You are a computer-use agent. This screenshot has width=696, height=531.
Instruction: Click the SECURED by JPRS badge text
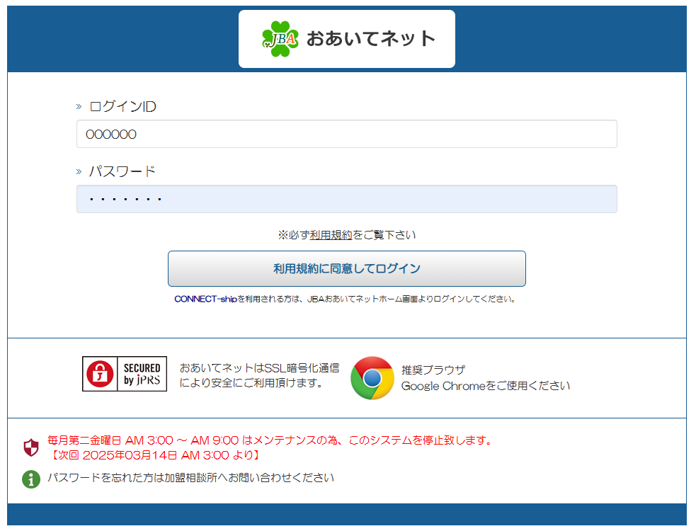pos(142,374)
